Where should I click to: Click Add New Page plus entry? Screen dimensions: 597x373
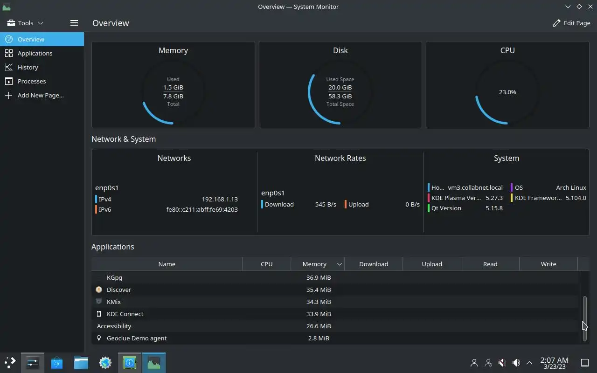(42, 95)
